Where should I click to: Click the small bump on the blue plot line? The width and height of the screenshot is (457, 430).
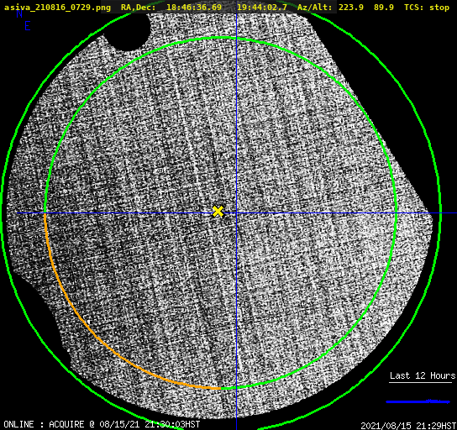434,401
